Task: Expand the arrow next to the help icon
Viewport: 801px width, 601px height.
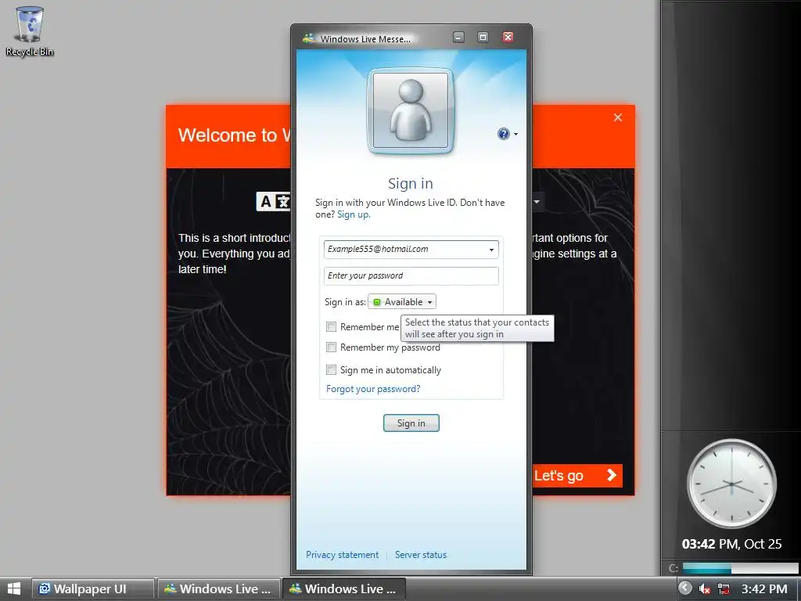Action: 515,135
